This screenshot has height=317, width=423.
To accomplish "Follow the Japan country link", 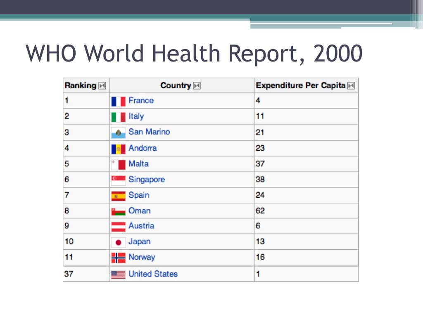I will (x=140, y=241).
